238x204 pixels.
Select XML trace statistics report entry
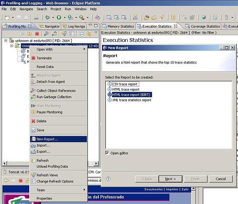pyautogui.click(x=131, y=100)
